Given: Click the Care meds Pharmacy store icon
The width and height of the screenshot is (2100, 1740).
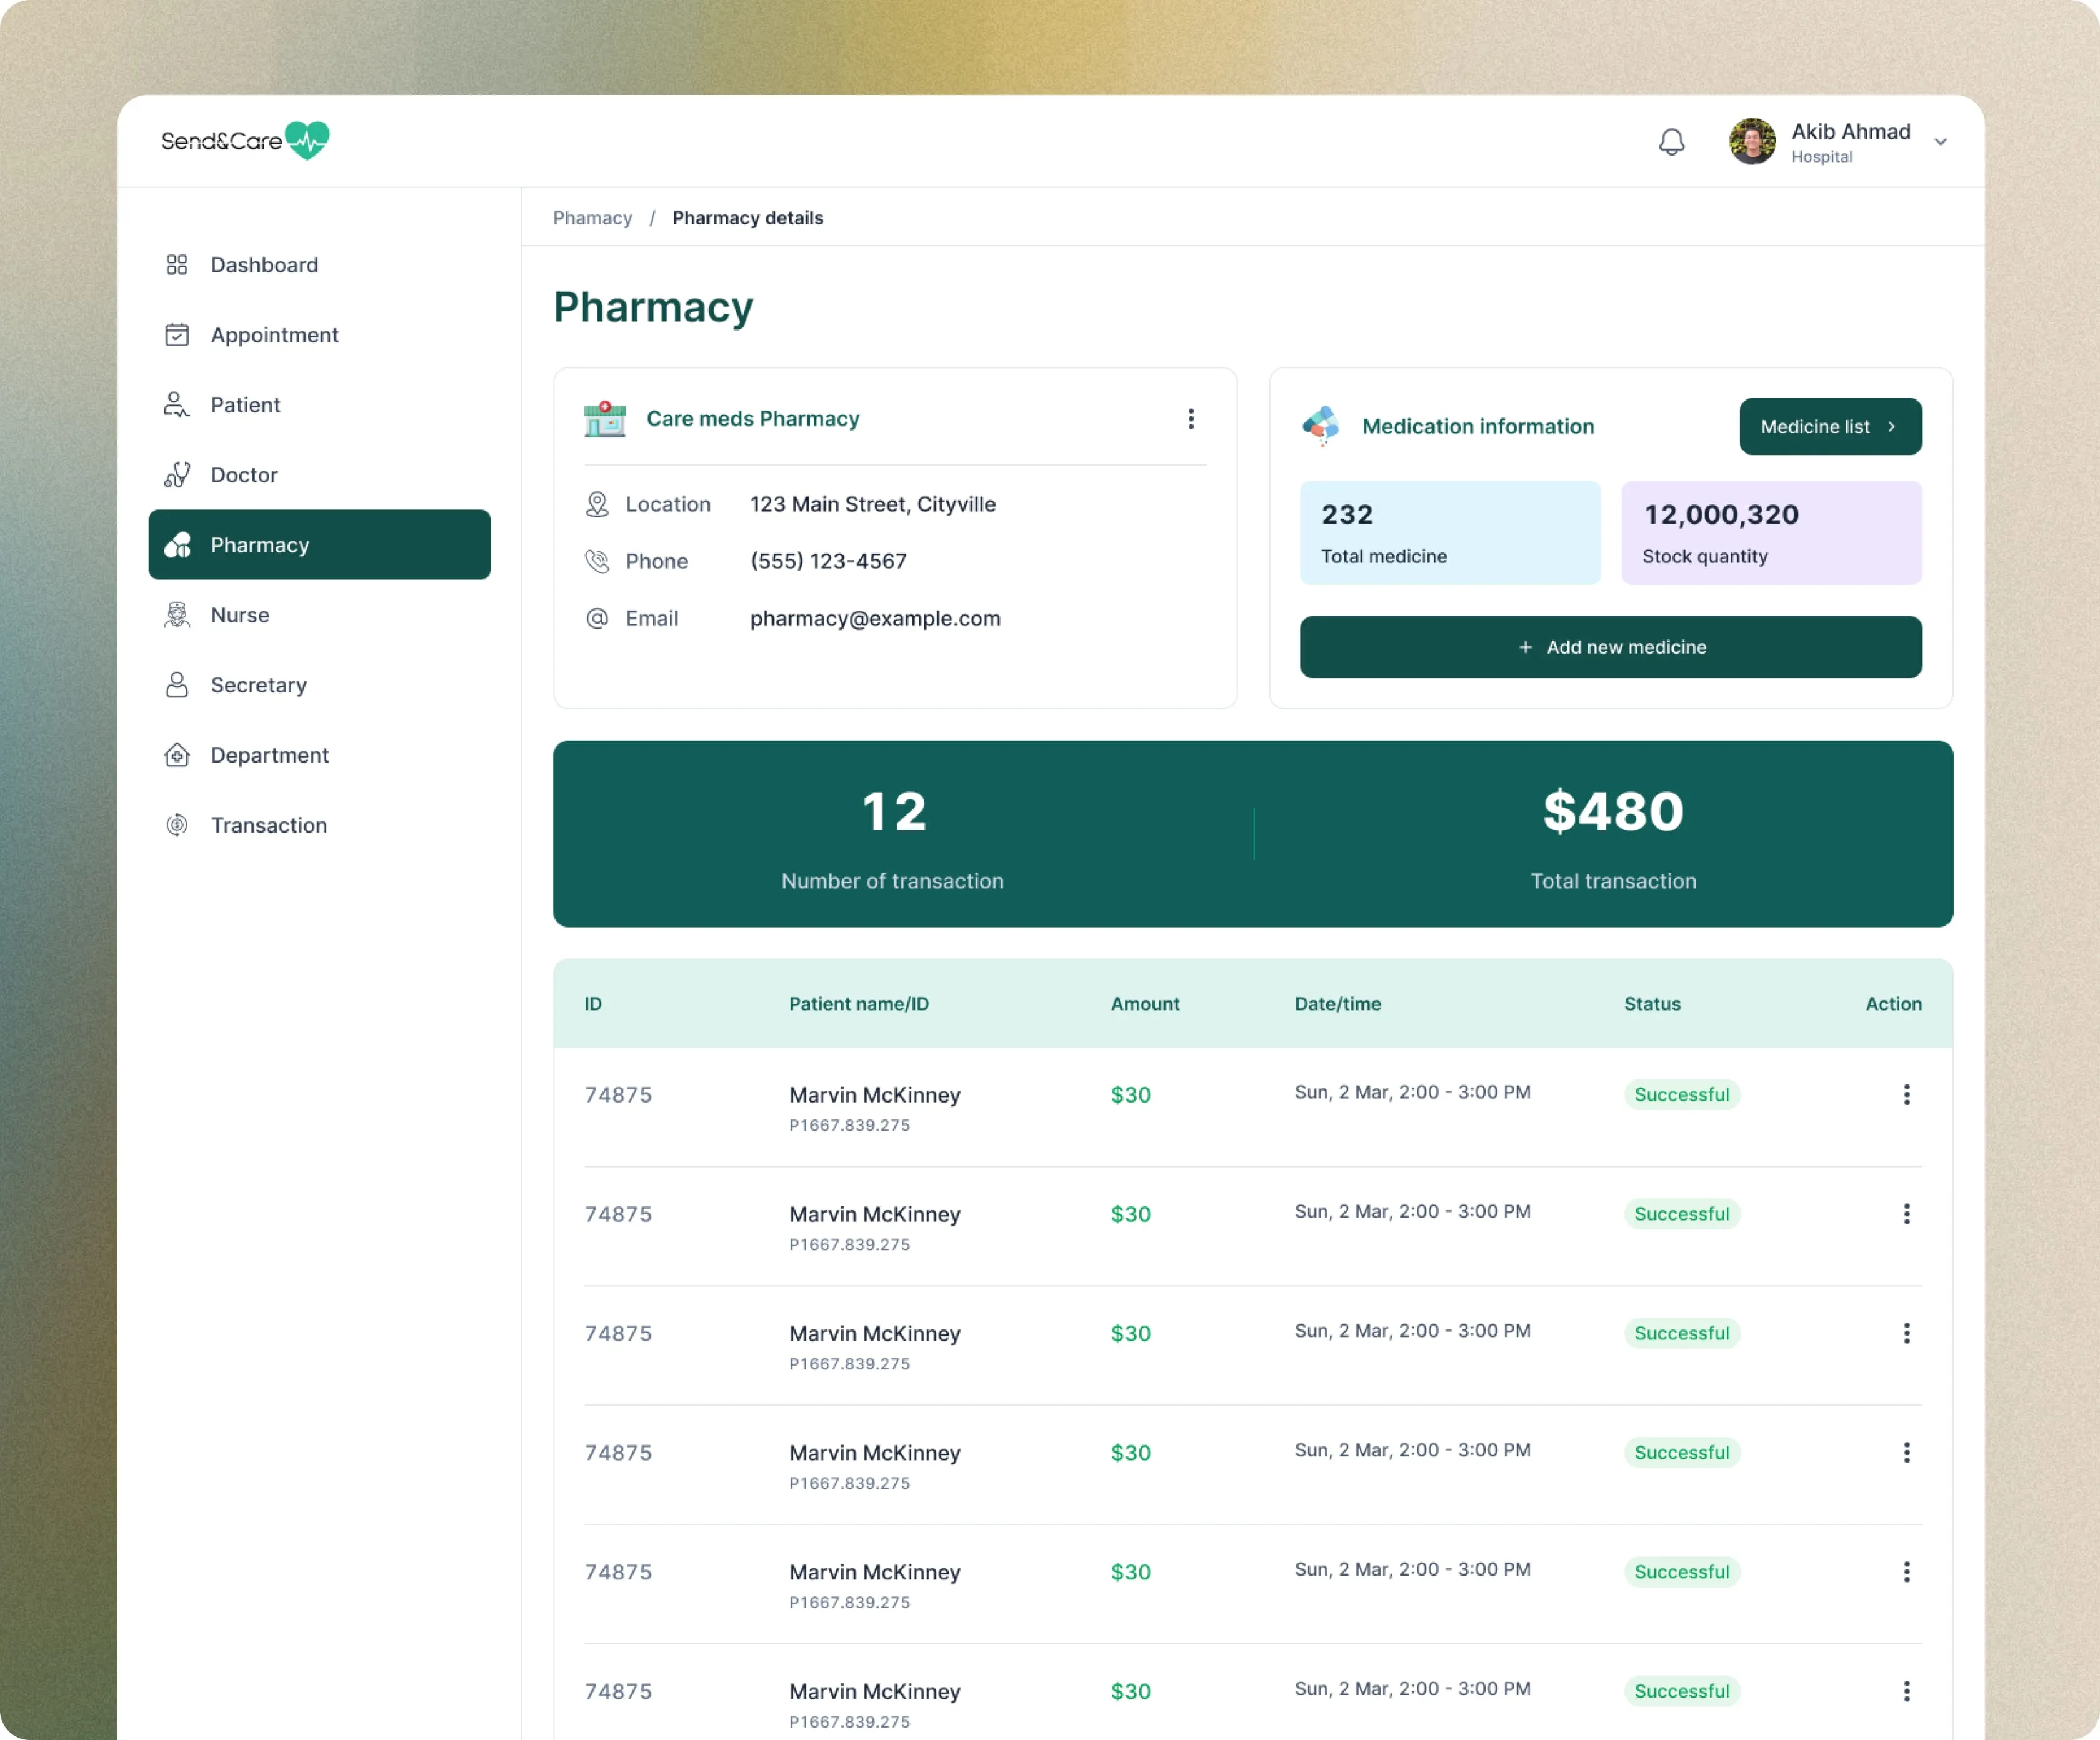Looking at the screenshot, I should tap(605, 419).
